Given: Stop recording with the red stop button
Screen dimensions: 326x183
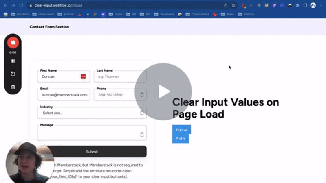Looking at the screenshot, I should 13,43.
